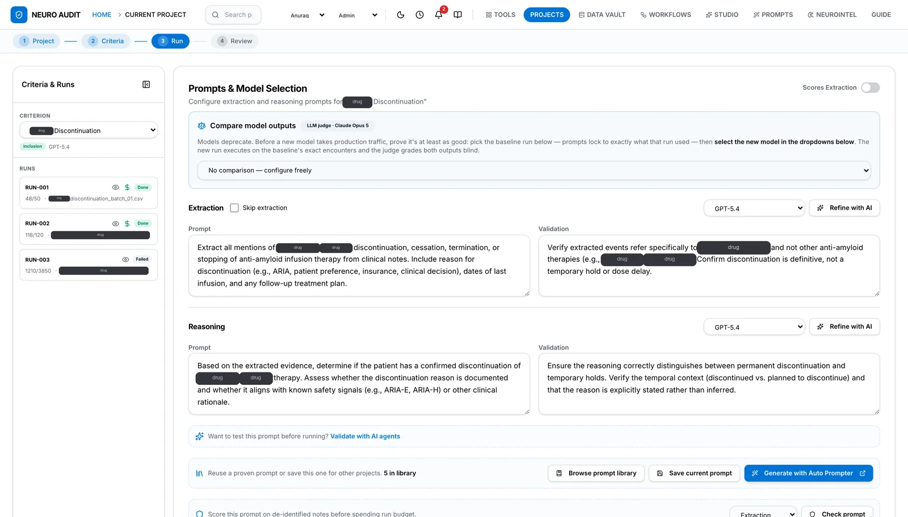This screenshot has width=908, height=517.
Task: Click Generate with Auto Prompter
Action: pyautogui.click(x=809, y=473)
